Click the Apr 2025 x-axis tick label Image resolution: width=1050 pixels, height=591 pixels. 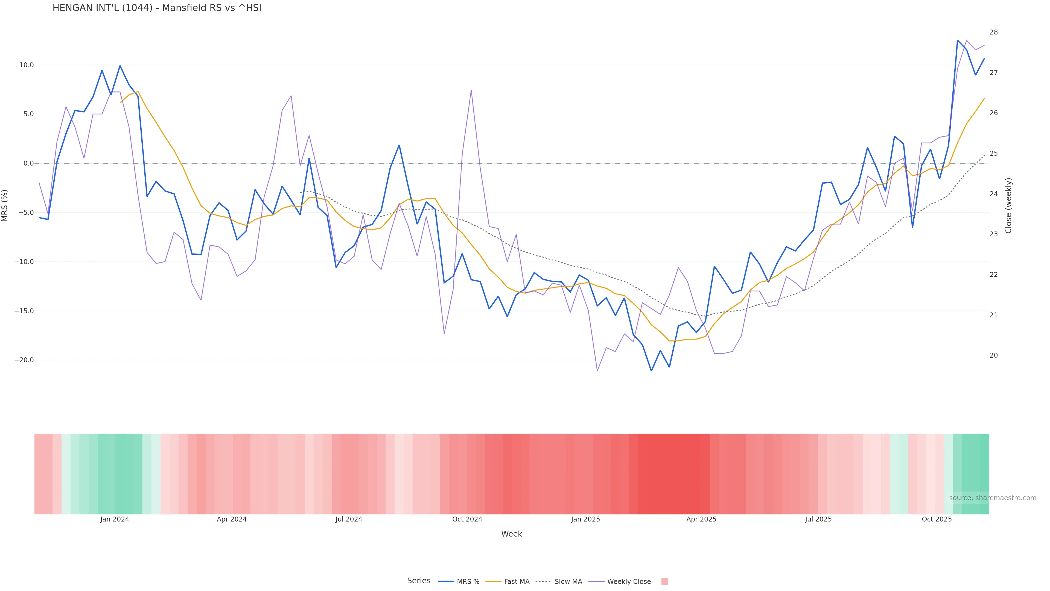[701, 519]
